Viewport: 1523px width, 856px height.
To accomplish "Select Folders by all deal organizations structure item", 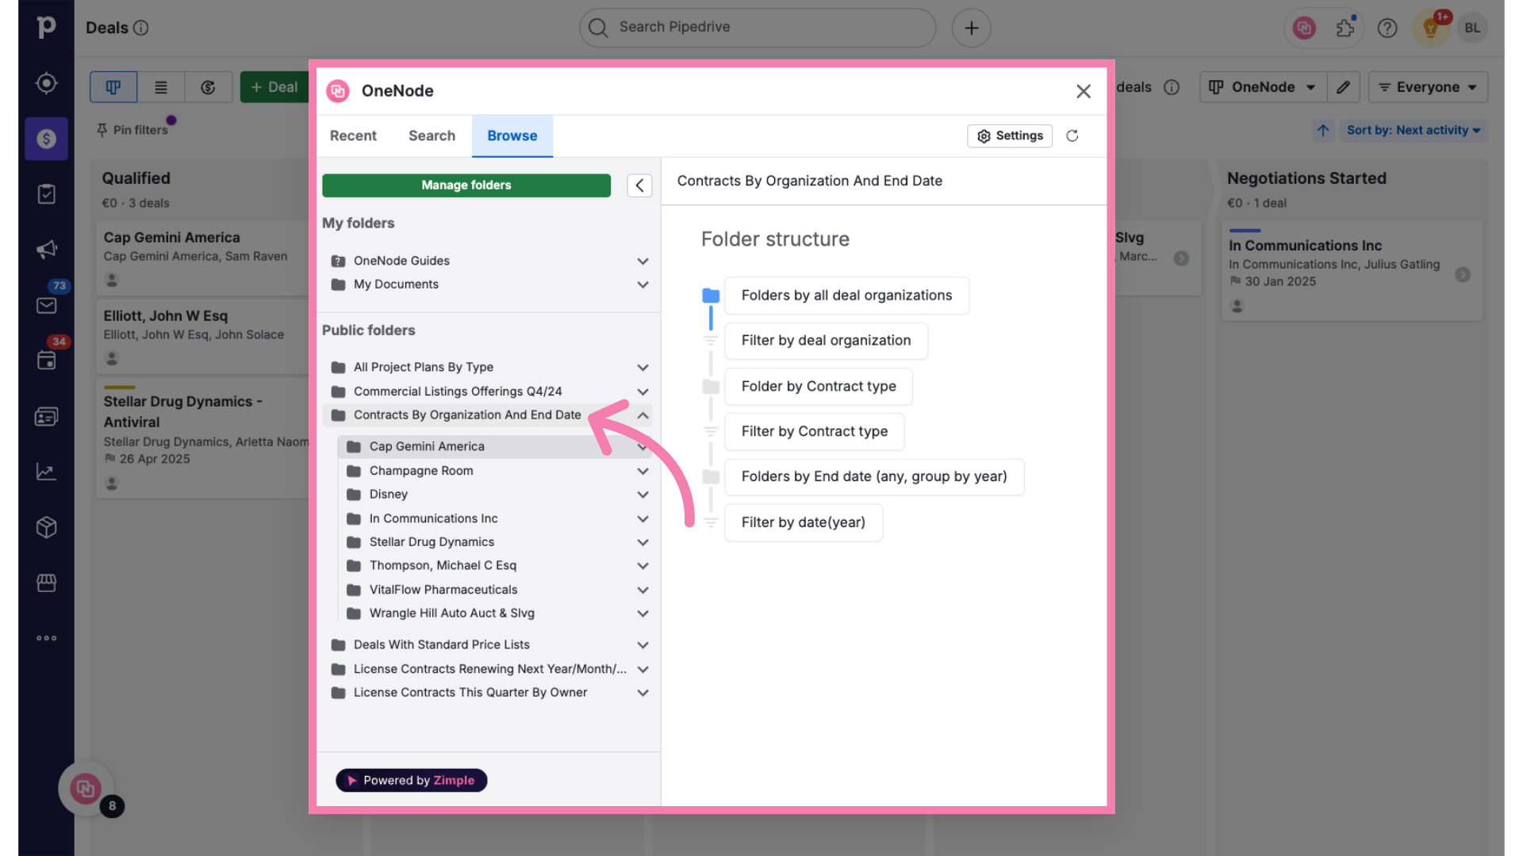I will coord(846,295).
